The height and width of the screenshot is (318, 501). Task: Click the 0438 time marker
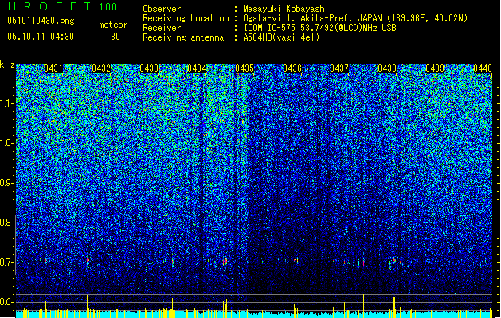[x=387, y=68]
